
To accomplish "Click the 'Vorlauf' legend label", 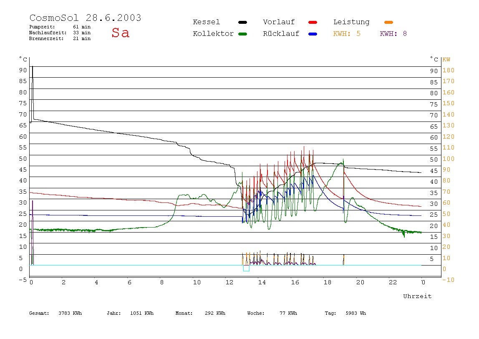I will tap(279, 22).
